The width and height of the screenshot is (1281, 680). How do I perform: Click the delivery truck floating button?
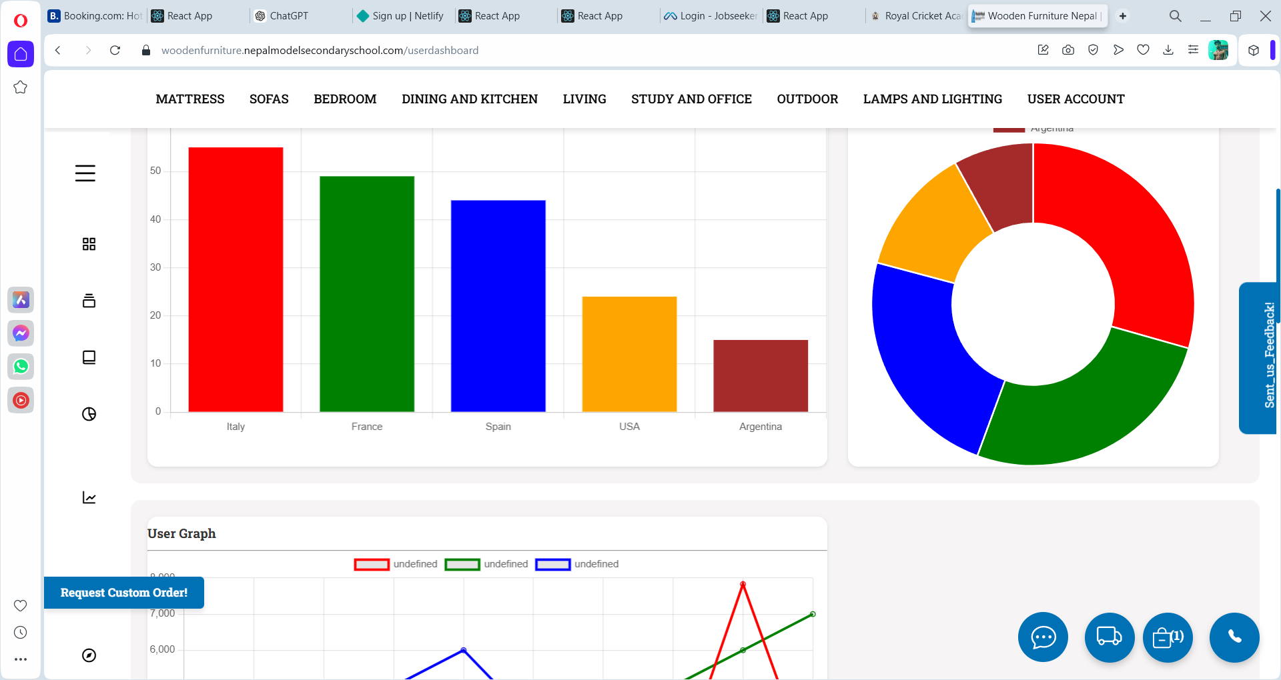click(1109, 637)
